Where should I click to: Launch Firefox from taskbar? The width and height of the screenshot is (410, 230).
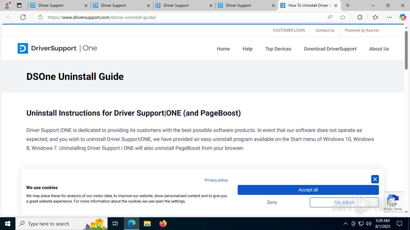[x=163, y=224]
